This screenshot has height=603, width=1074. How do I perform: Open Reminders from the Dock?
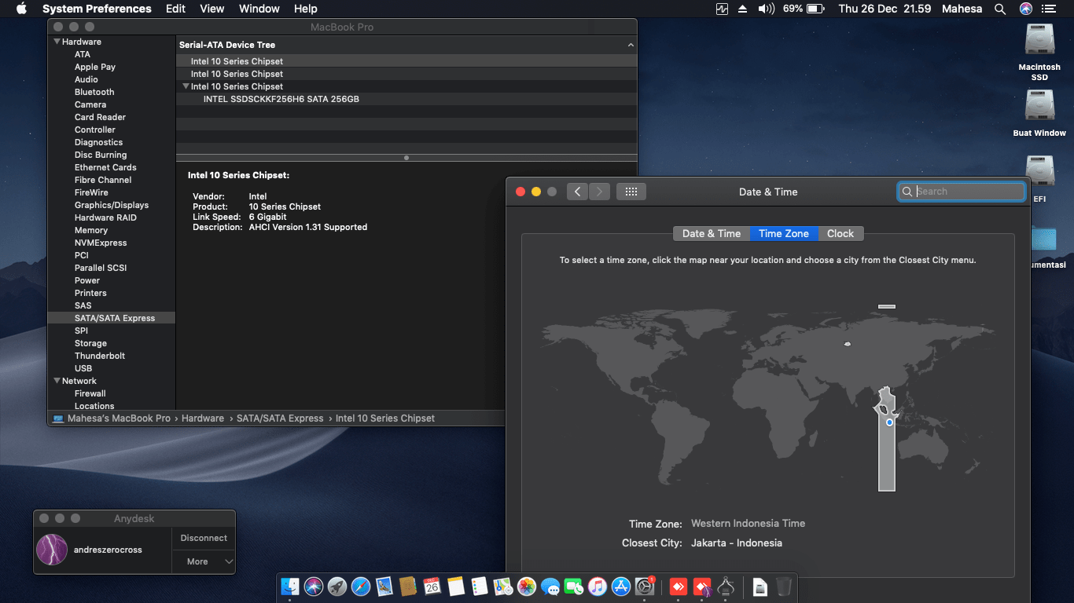(x=480, y=587)
